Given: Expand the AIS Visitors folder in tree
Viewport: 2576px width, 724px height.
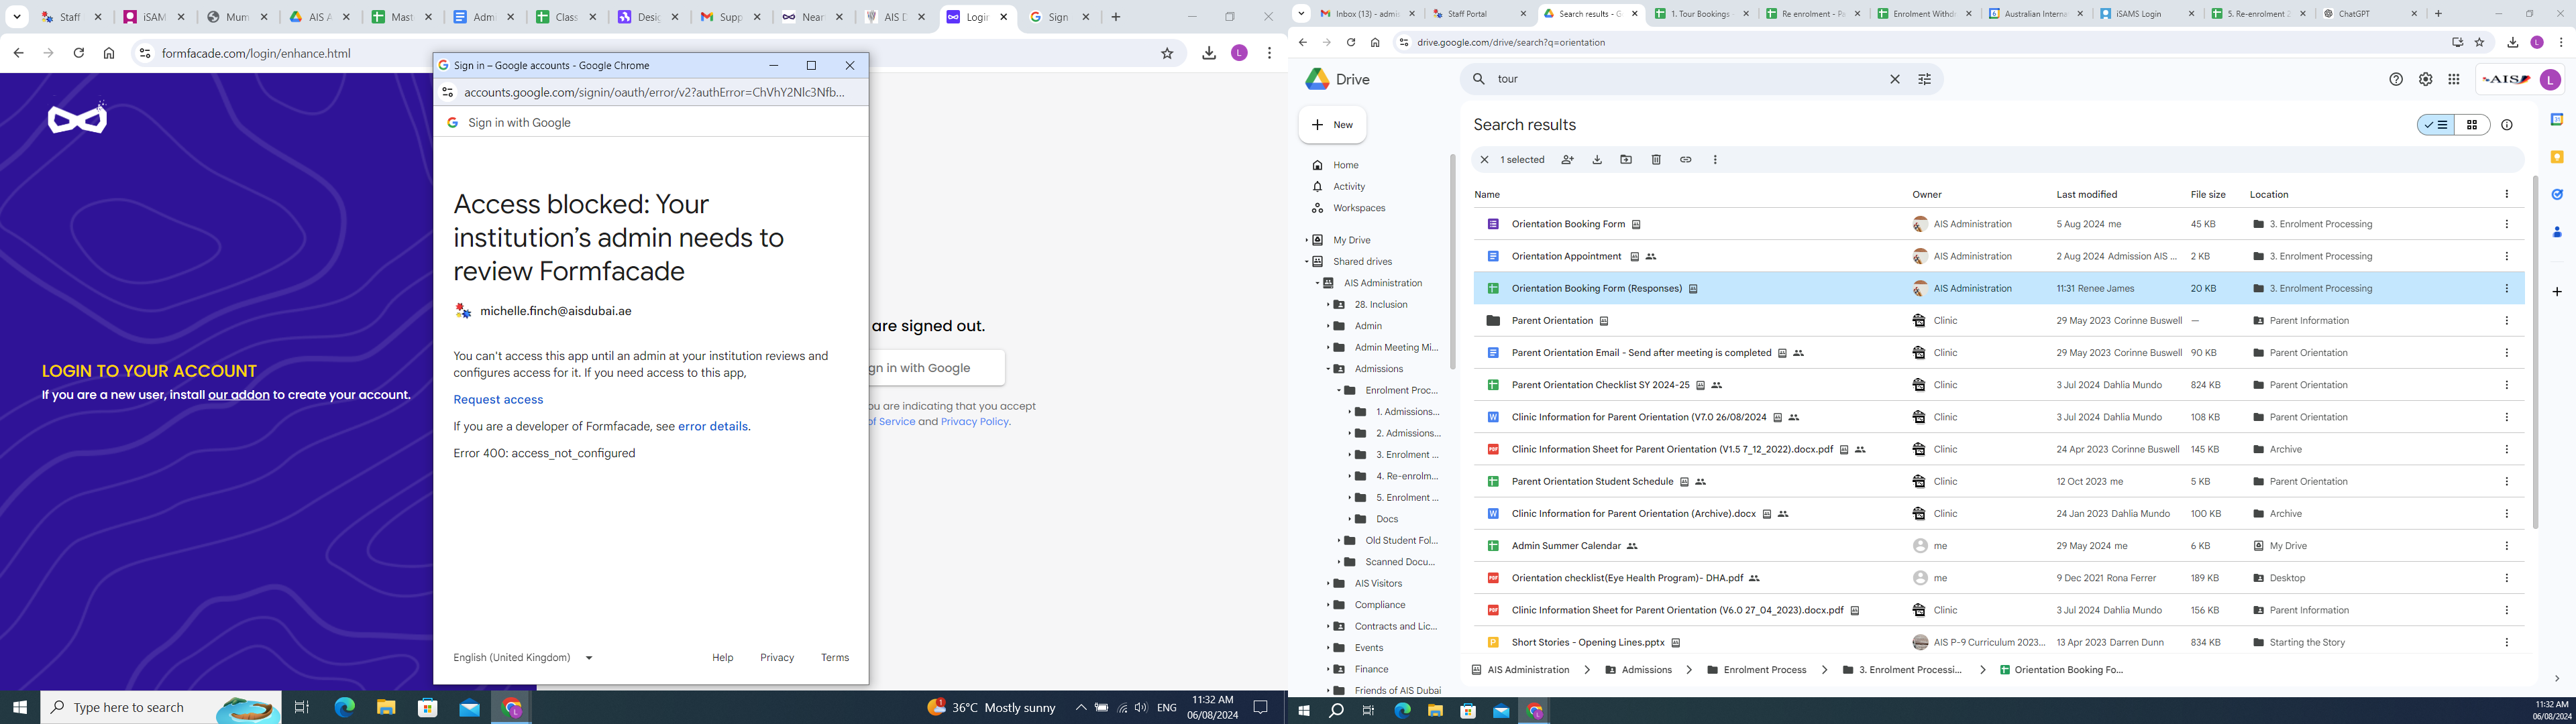Looking at the screenshot, I should click(x=1328, y=584).
